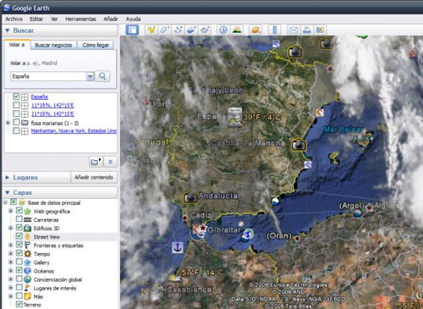
Task: Clear search results with X button
Action: pos(110,162)
